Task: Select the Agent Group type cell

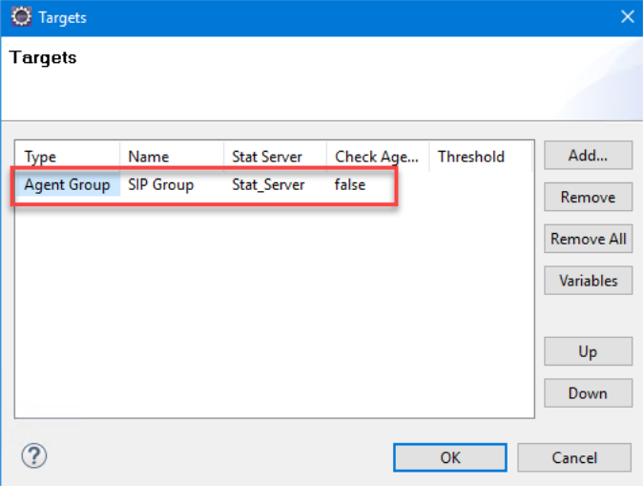Action: tap(67, 184)
